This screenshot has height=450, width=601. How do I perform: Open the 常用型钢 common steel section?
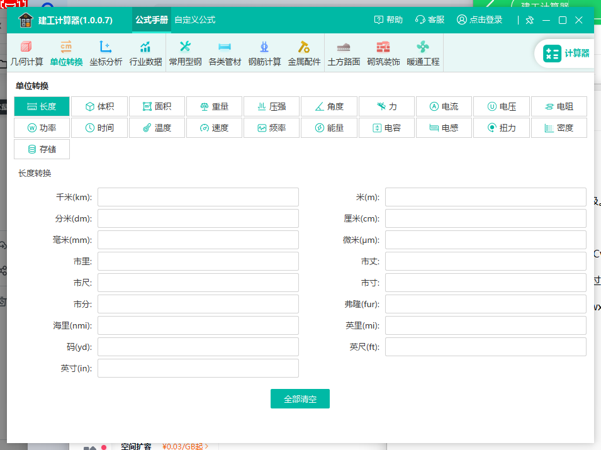(x=185, y=53)
